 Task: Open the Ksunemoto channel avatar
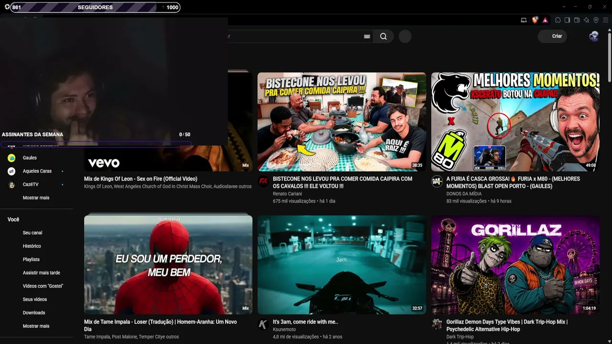pos(263,324)
